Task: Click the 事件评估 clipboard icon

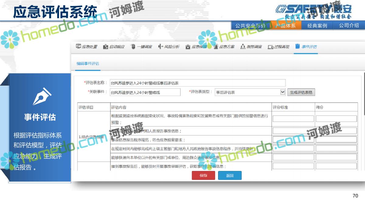Action: point(297,46)
